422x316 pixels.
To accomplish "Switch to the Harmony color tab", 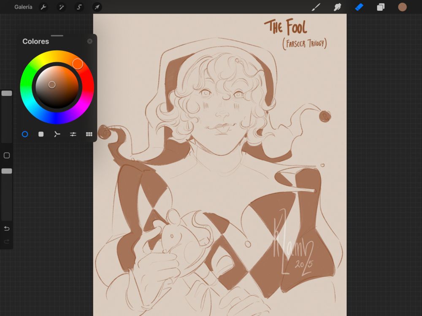I will 57,134.
